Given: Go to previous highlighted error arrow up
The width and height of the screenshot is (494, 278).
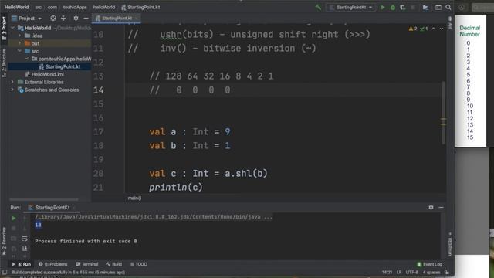Looking at the screenshot, I should [434, 29].
